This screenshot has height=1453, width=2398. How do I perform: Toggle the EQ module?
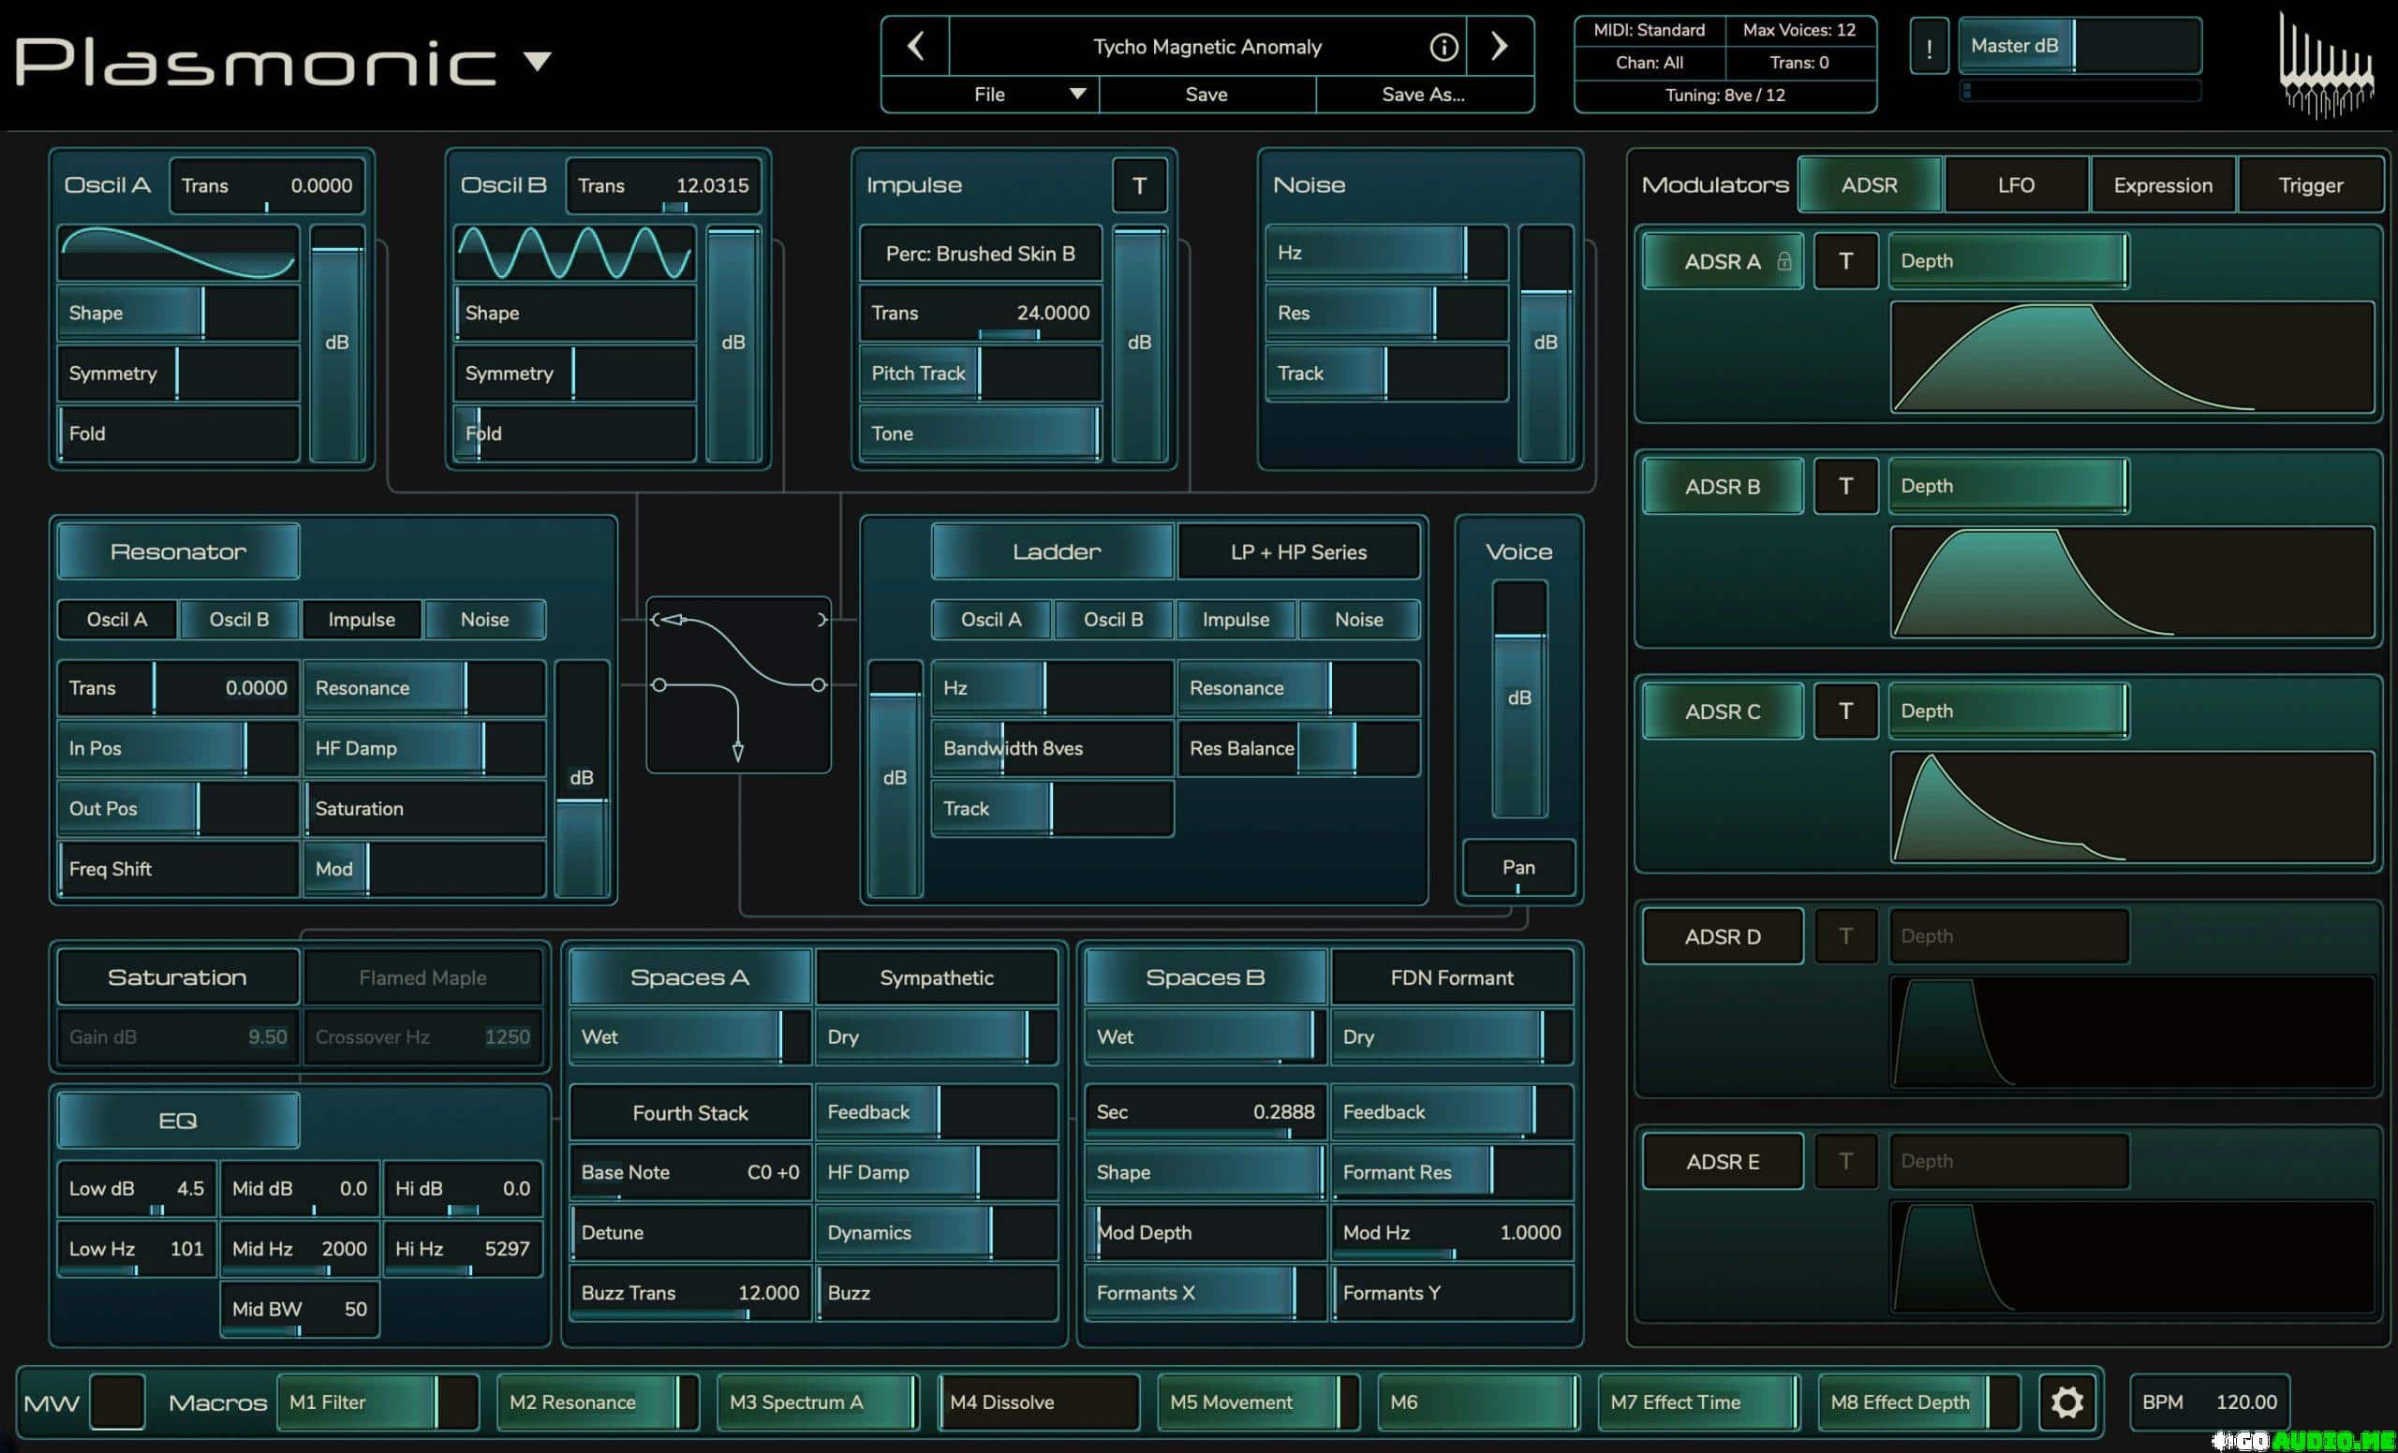point(178,1121)
